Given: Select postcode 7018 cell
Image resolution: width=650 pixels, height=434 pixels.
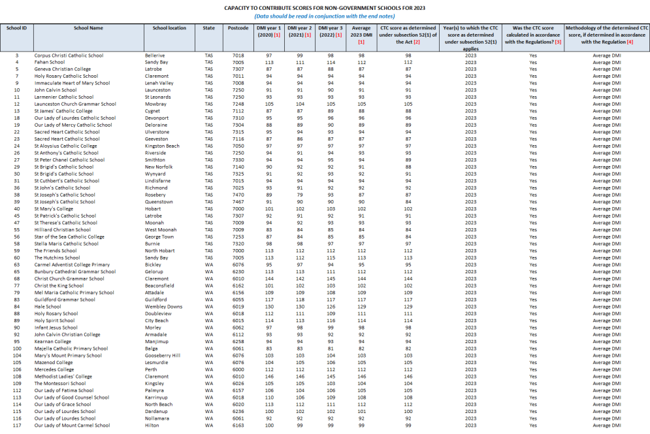Looking at the screenshot, I should (x=238, y=55).
